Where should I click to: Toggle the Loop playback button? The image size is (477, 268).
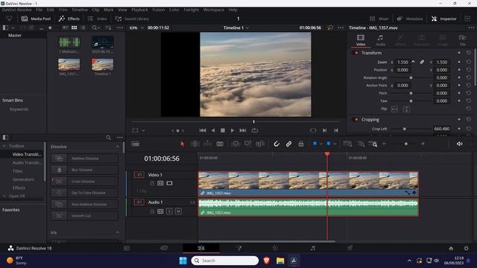coord(255,130)
